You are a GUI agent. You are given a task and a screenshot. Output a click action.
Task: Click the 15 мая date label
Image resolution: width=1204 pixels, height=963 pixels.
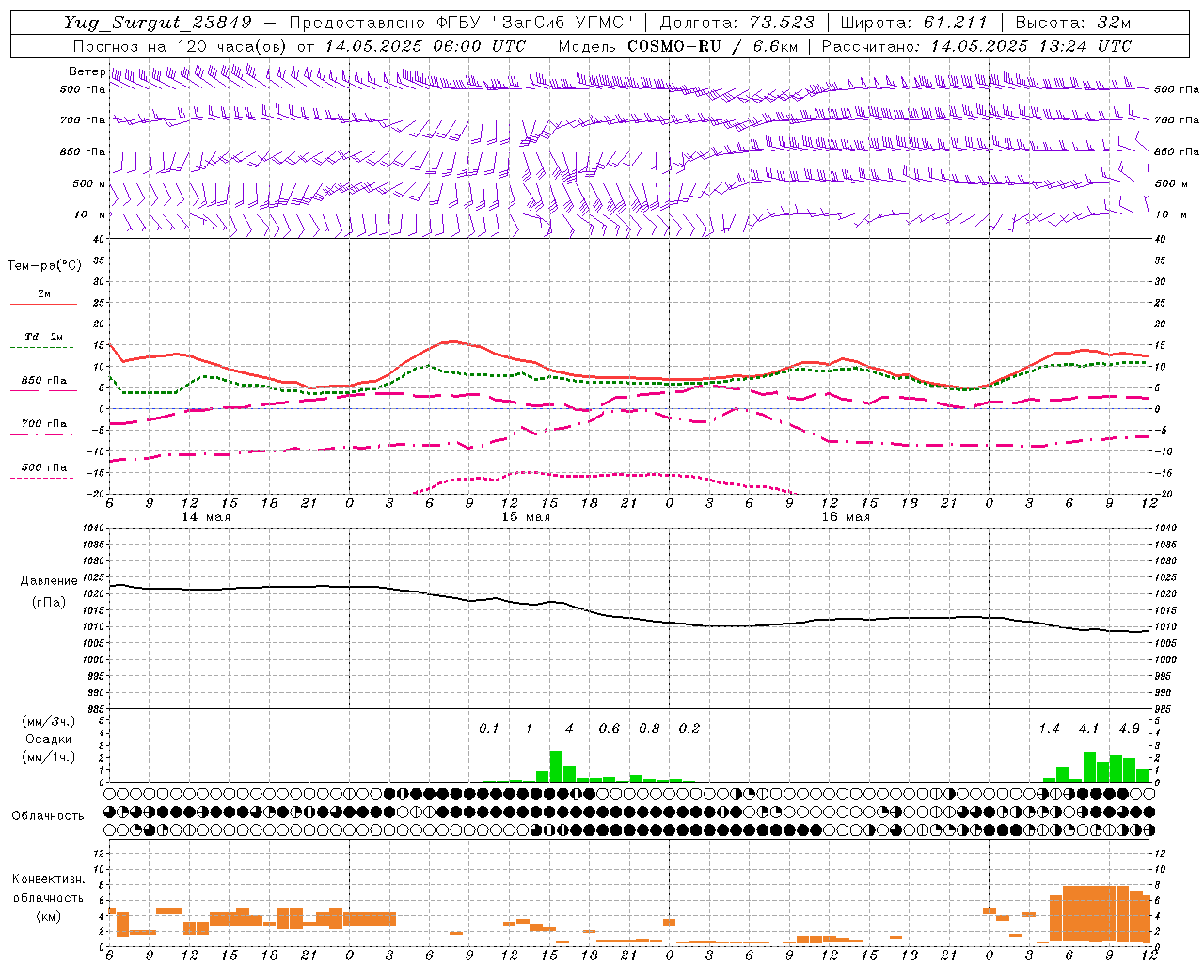click(526, 517)
